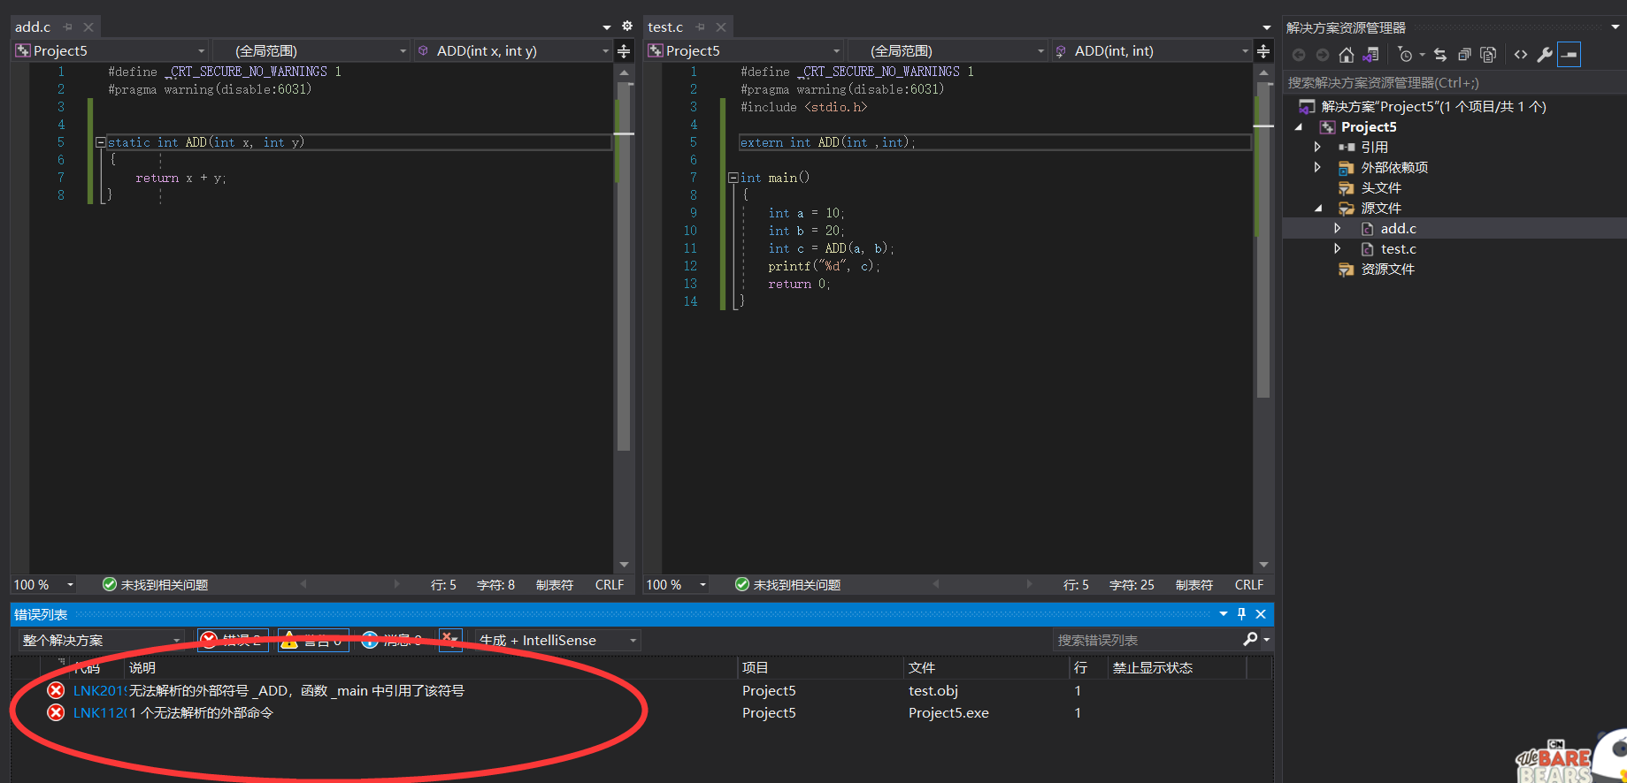Viewport: 1627px width, 783px height.
Task: Open Properties with the wrench icon
Action: 1544,55
